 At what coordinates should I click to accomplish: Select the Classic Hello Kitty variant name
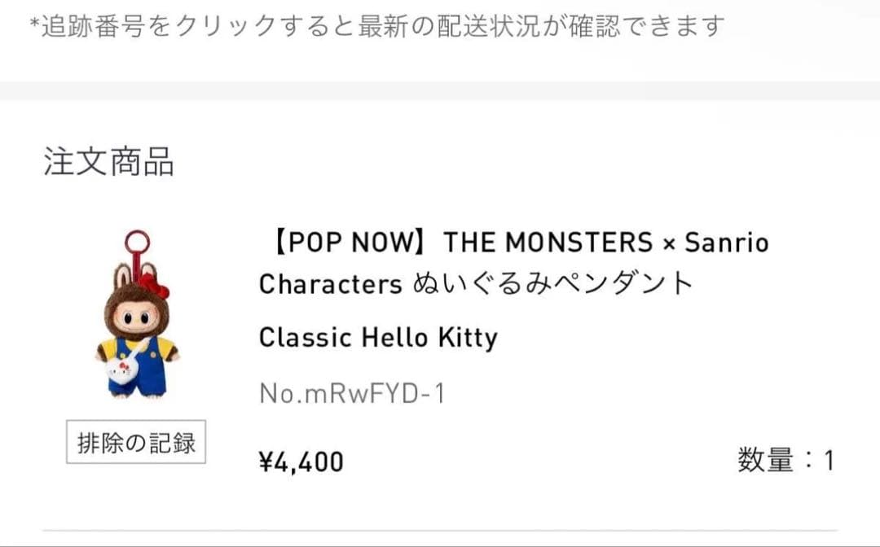pyautogui.click(x=376, y=337)
